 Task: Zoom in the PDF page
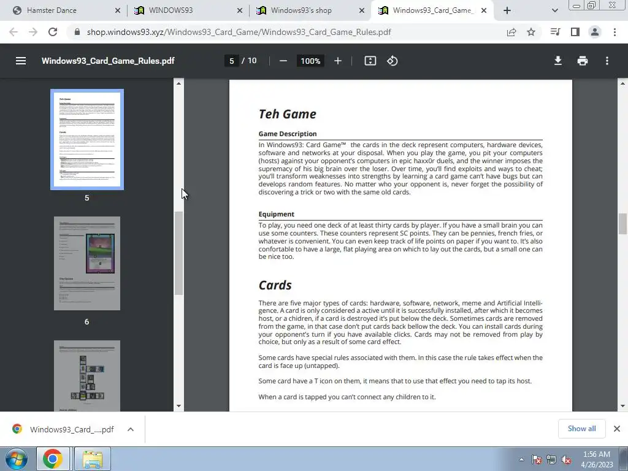(x=338, y=61)
